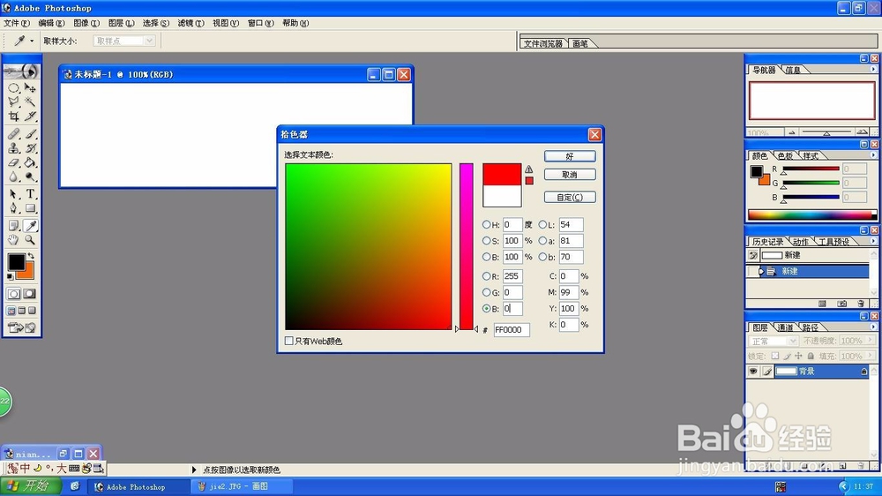Image resolution: width=882 pixels, height=496 pixels.
Task: Enable the 只有Web颜色 checkbox
Action: (x=289, y=341)
